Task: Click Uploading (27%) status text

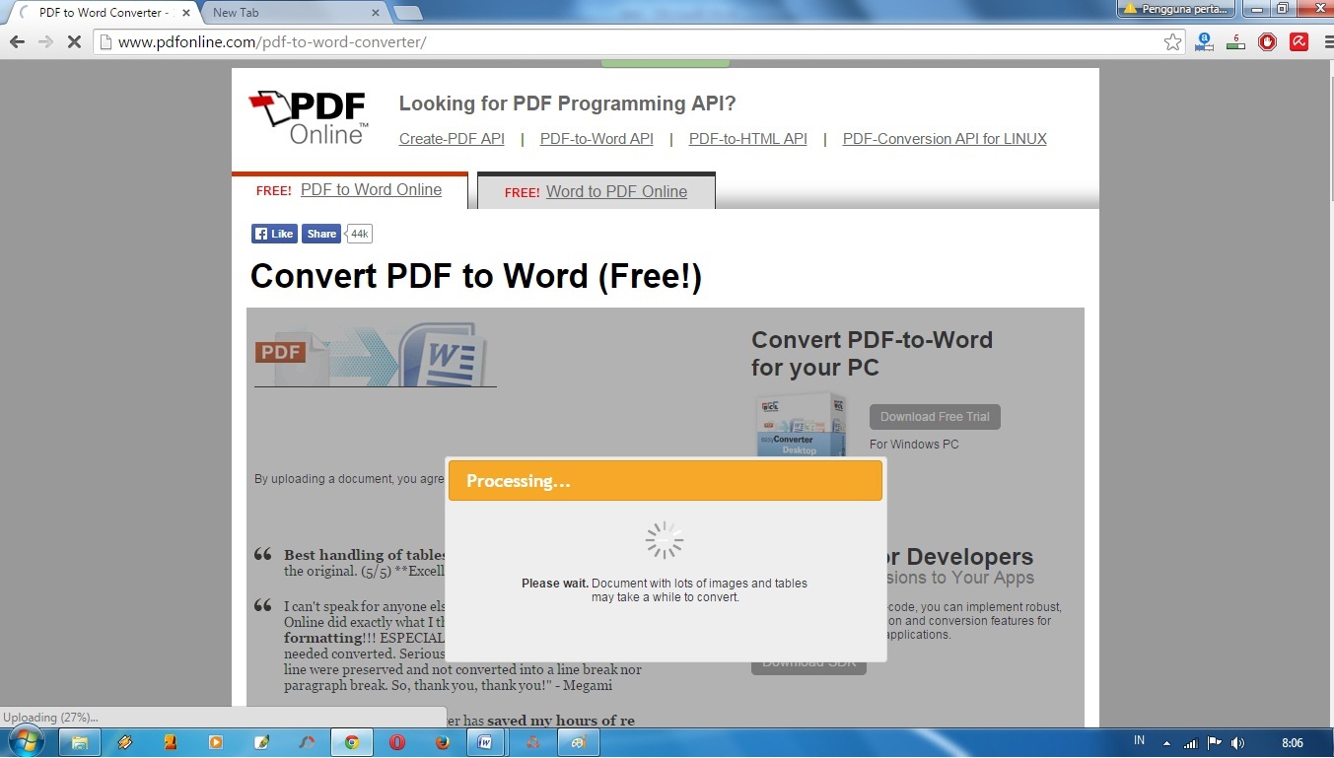Action: tap(50, 718)
